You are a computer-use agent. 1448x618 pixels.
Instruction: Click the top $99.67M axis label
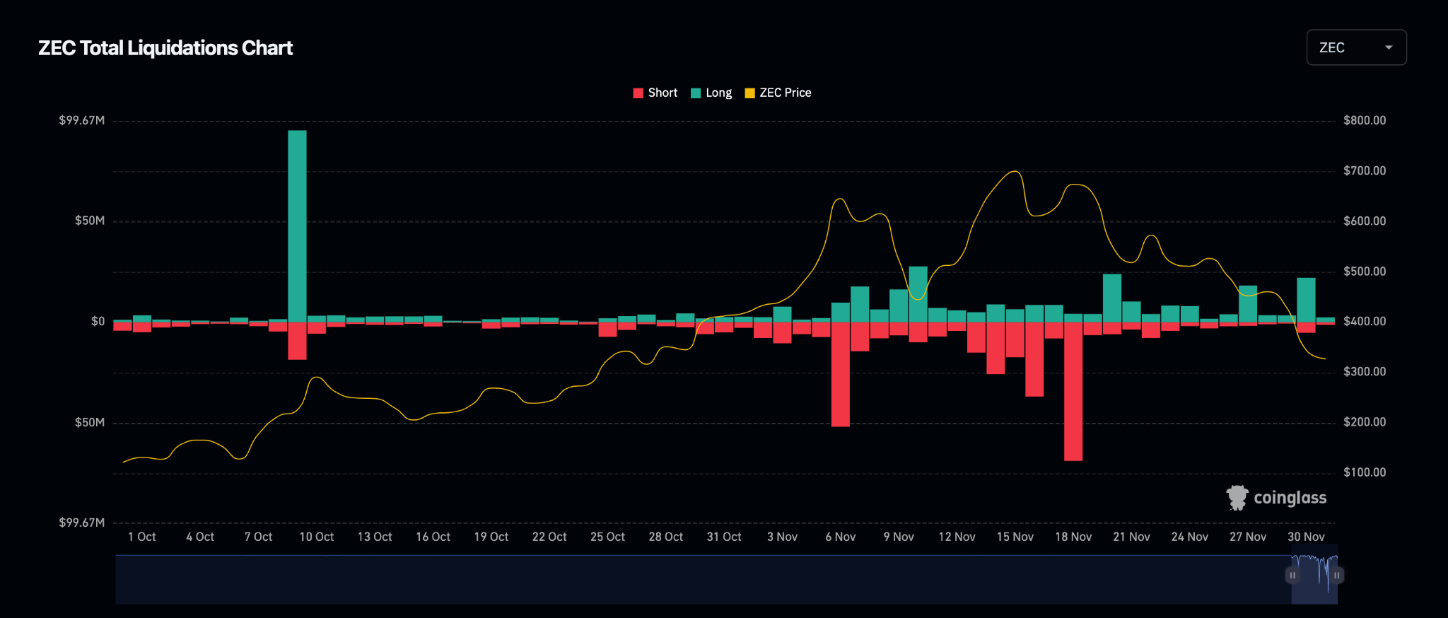[x=82, y=120]
